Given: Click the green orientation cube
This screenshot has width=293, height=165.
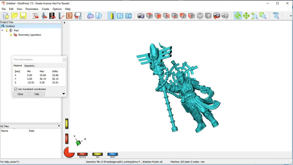Looking at the screenshot, I should coord(78,143).
